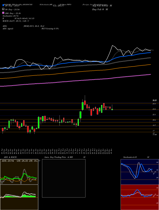The image size is (159, 210).
Task: Click the 20.4 price axis label
Action: pos(154,120)
